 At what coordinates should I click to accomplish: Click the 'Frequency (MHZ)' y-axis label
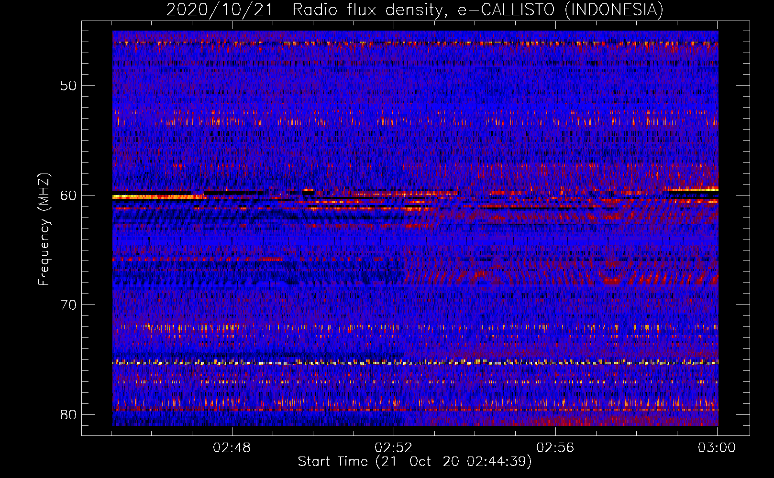[44, 229]
